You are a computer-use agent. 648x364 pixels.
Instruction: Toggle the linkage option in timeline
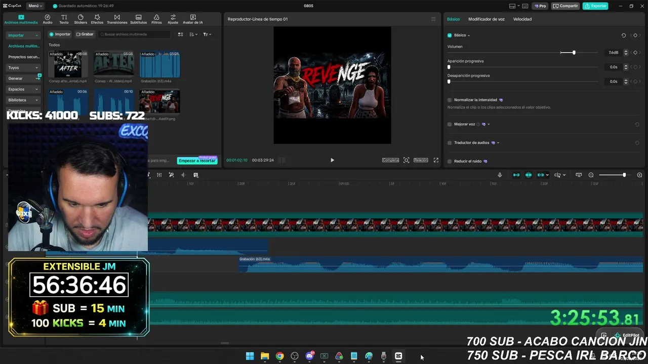tap(542, 175)
